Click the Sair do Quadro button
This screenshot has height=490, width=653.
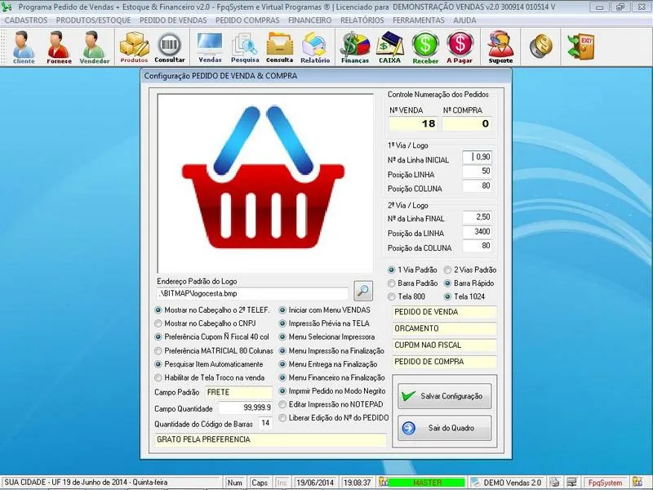[x=444, y=428]
